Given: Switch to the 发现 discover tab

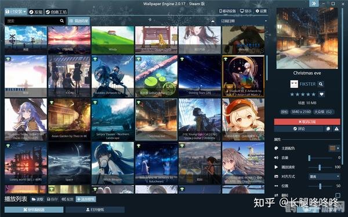Looking at the screenshot, I should (36, 12).
